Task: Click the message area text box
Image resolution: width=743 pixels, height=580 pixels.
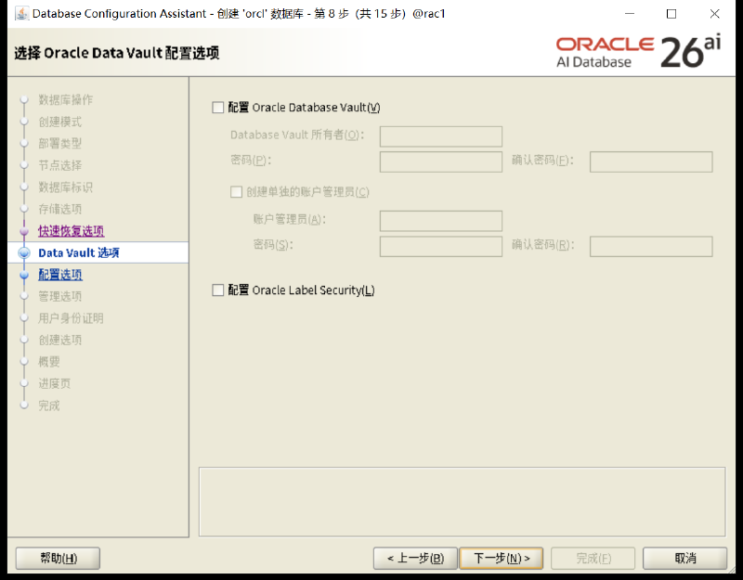Action: 462,502
